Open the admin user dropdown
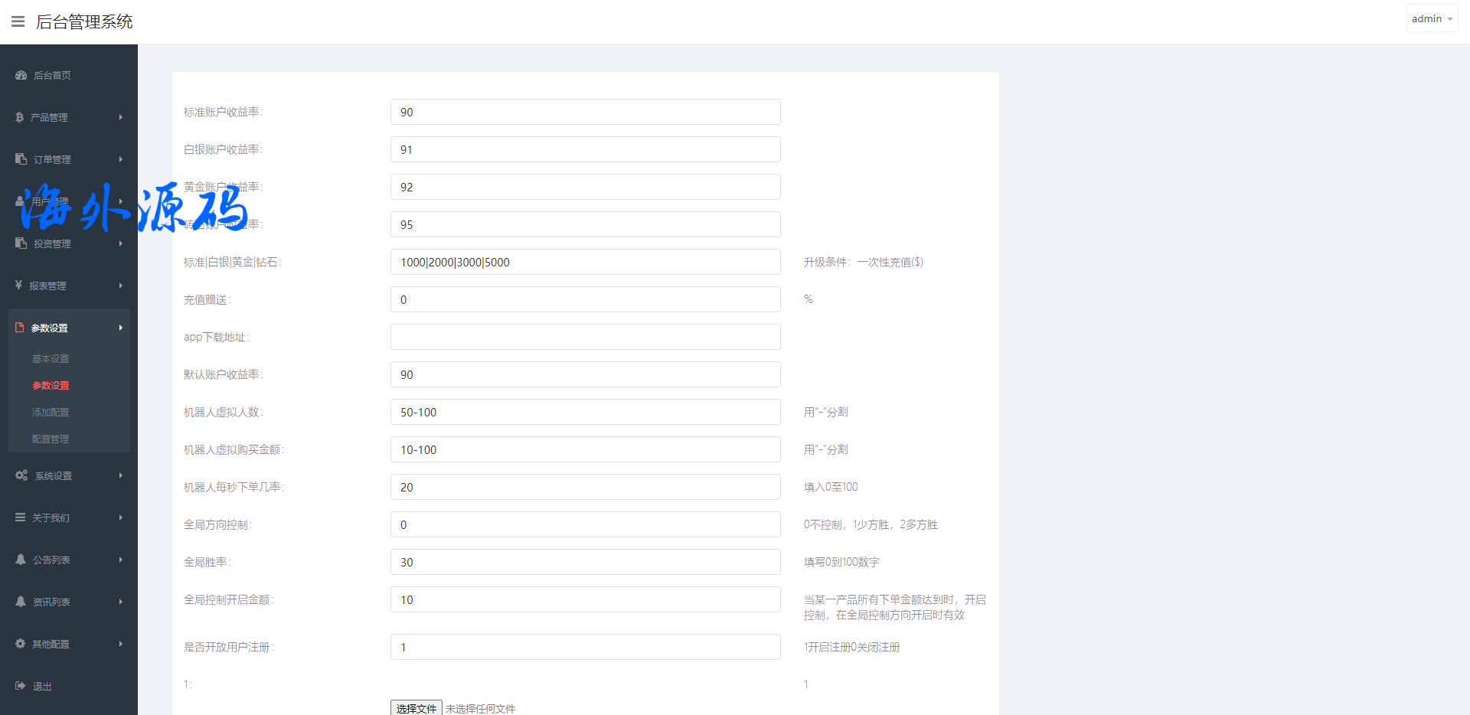This screenshot has height=715, width=1470. coord(1431,18)
